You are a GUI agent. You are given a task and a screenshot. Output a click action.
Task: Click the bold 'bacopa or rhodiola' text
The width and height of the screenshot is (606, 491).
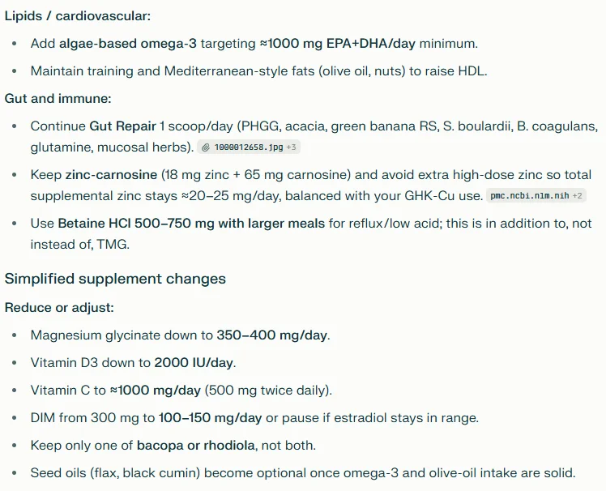tap(195, 446)
